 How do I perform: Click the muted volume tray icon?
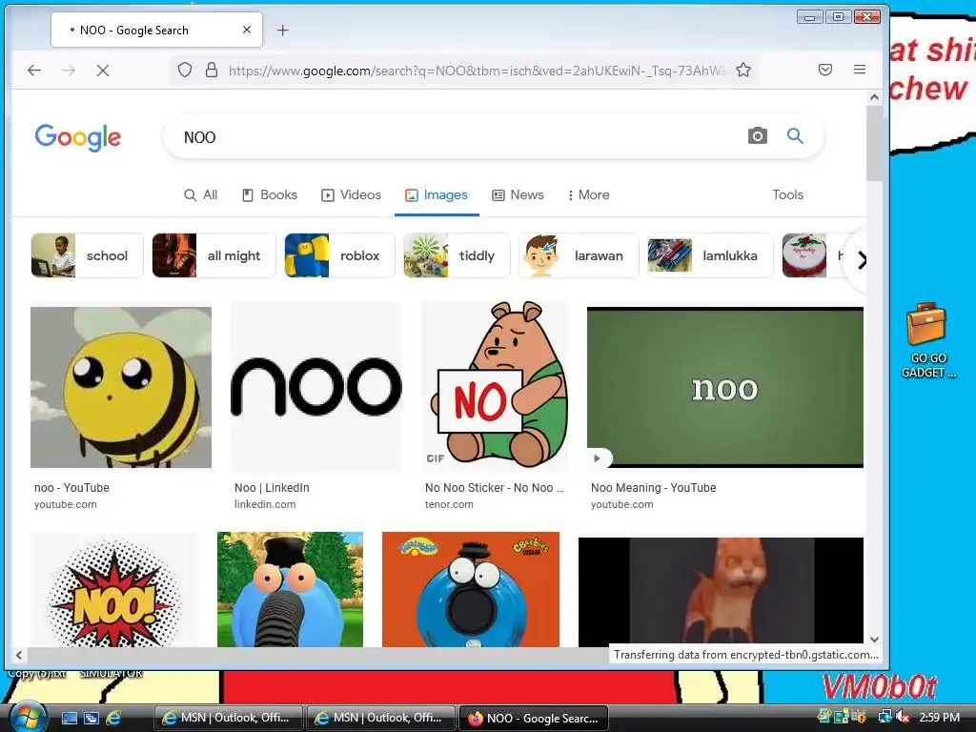tap(903, 717)
